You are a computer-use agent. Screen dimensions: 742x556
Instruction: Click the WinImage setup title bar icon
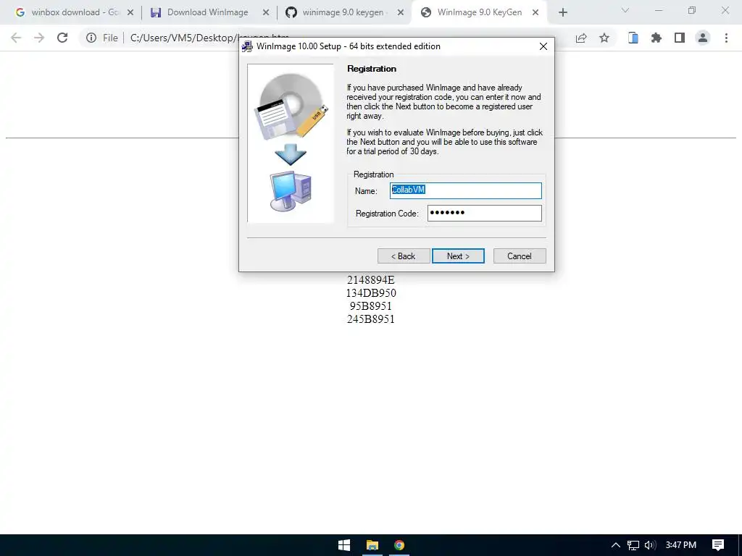click(248, 46)
